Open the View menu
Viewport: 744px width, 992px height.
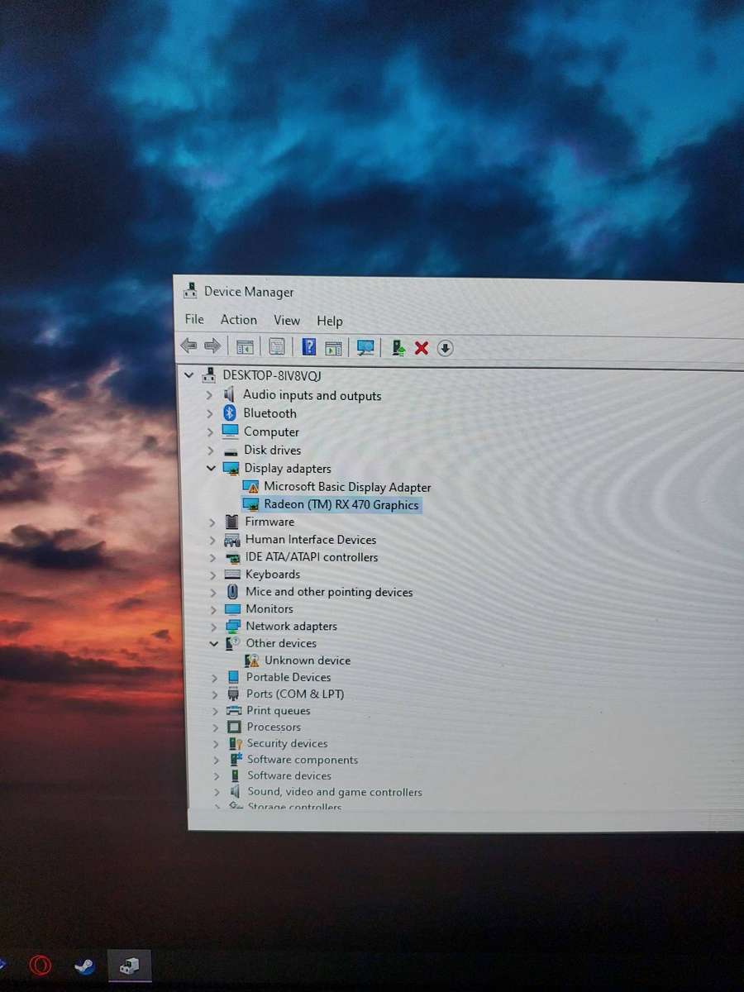coord(287,321)
